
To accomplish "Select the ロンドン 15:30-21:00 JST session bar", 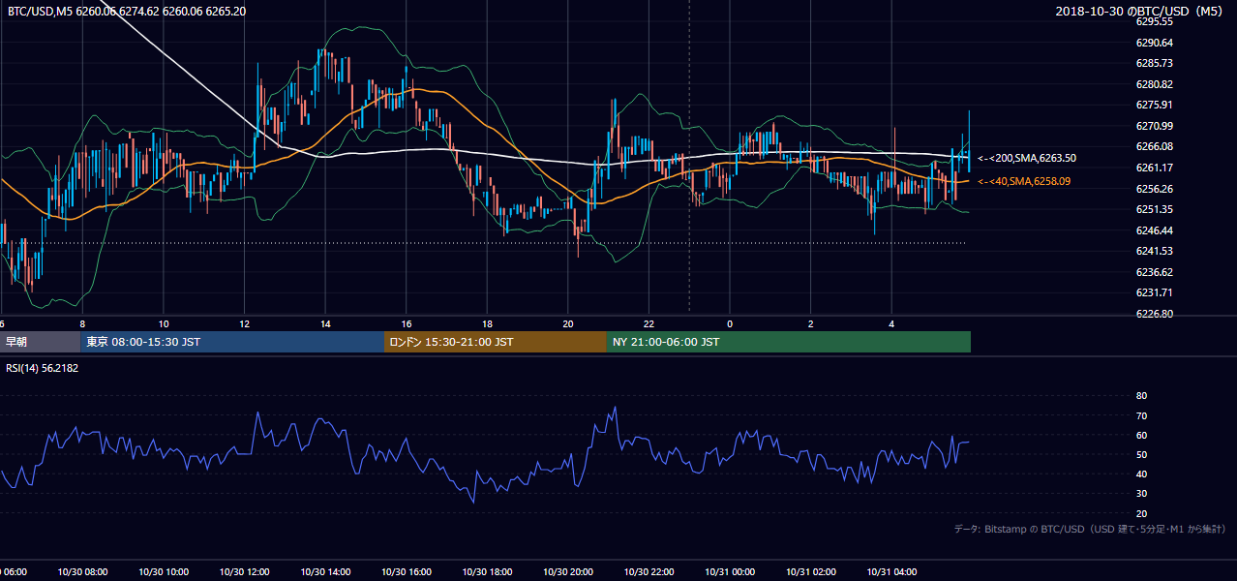I will 496,342.
